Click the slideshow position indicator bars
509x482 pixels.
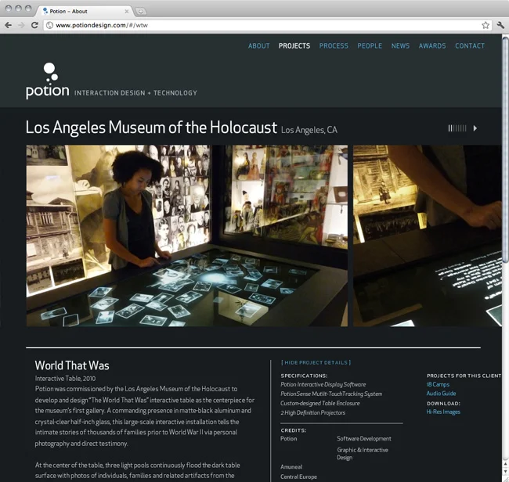tap(457, 128)
